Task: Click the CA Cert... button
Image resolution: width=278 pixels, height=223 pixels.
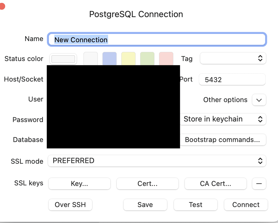Action: [x=216, y=184]
